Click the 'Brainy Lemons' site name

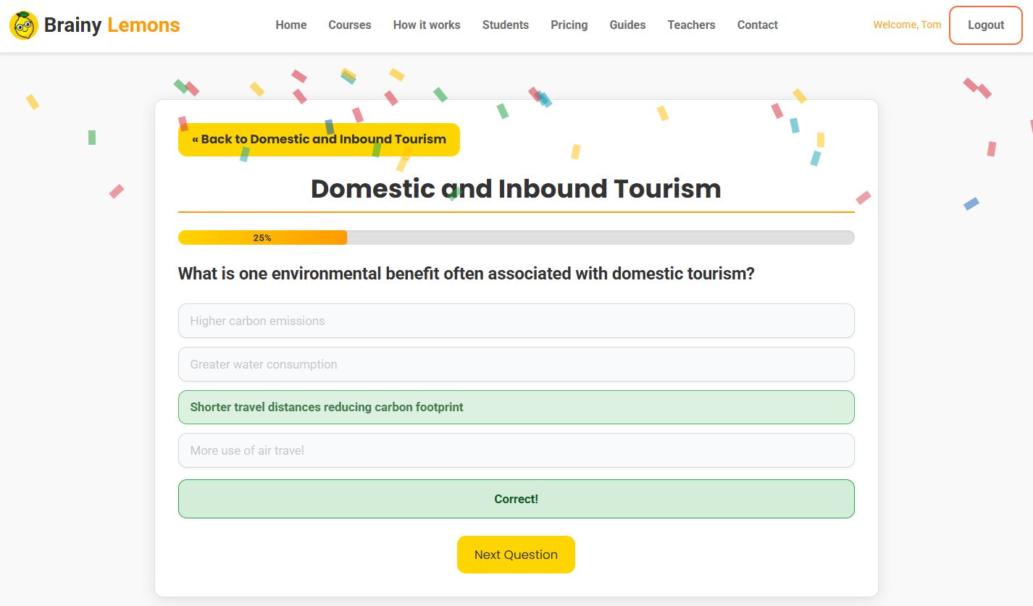click(112, 25)
